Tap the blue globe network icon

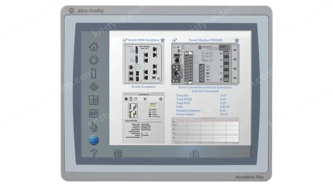coord(93,140)
